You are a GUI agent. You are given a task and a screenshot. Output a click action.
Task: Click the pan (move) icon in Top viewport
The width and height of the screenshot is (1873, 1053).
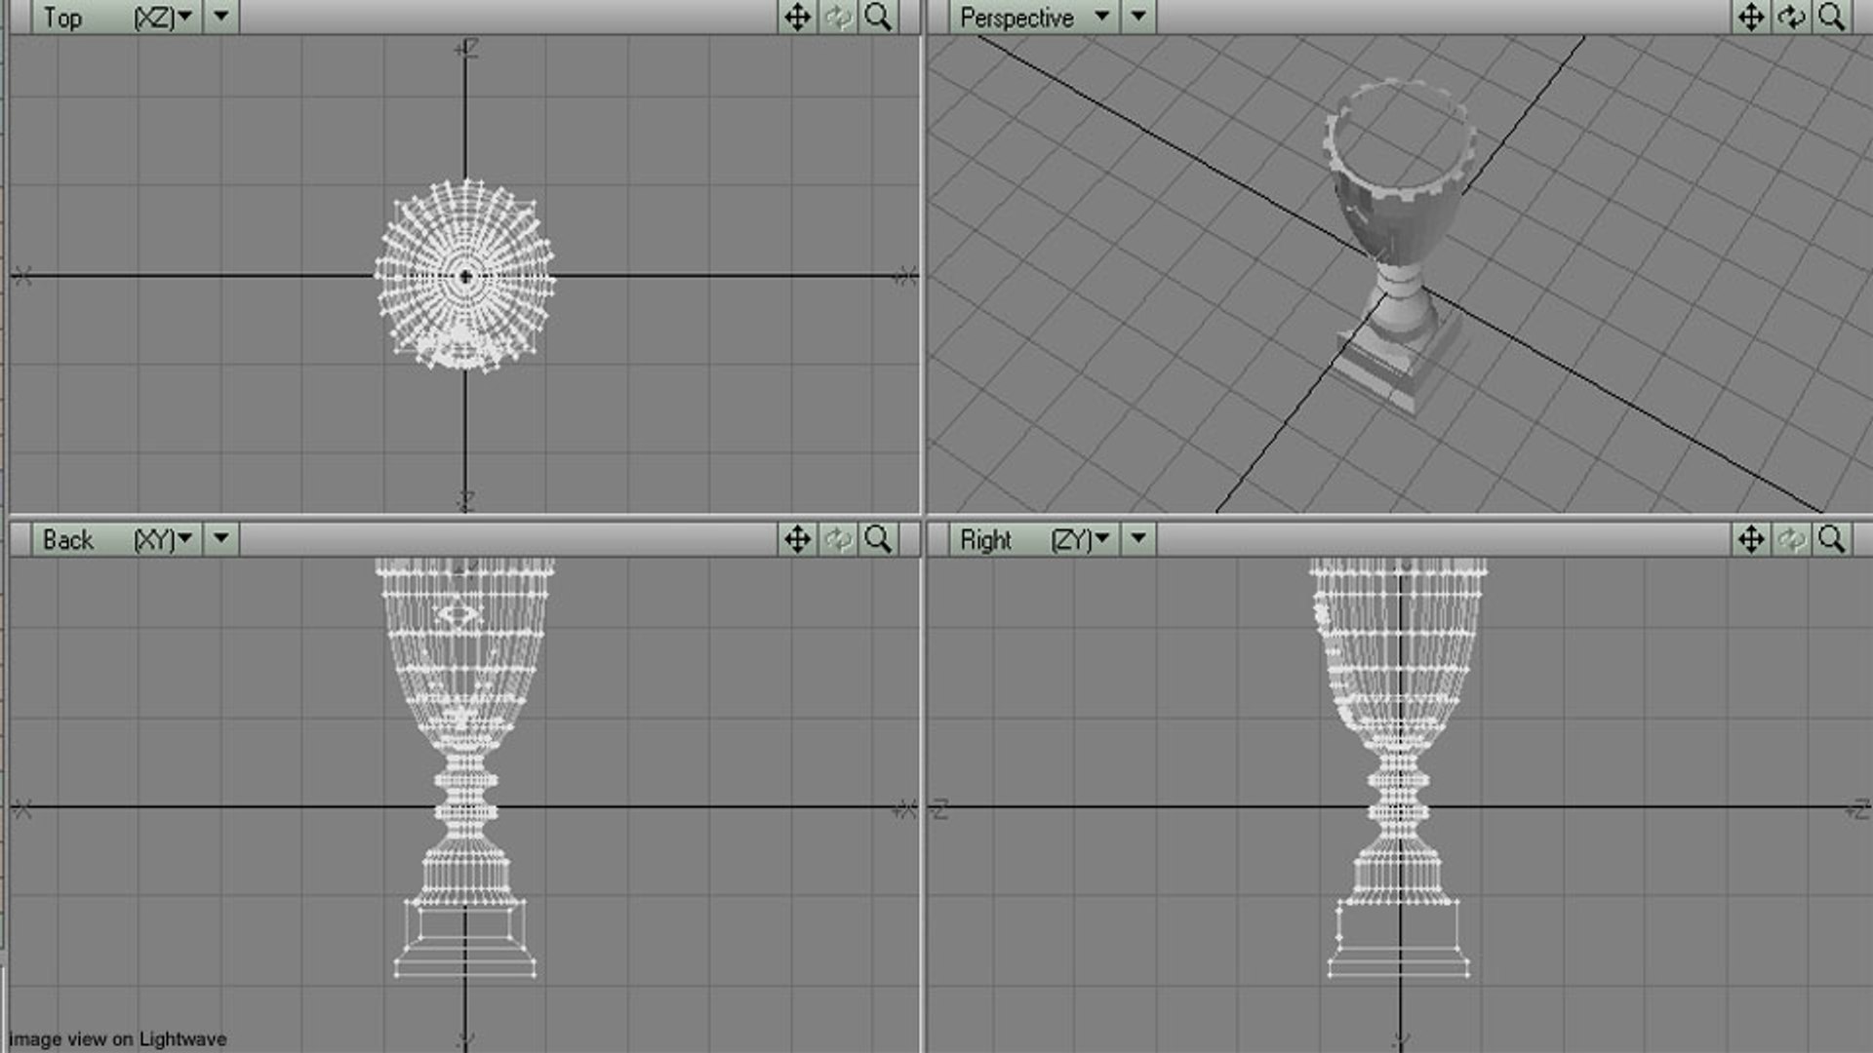tap(798, 18)
